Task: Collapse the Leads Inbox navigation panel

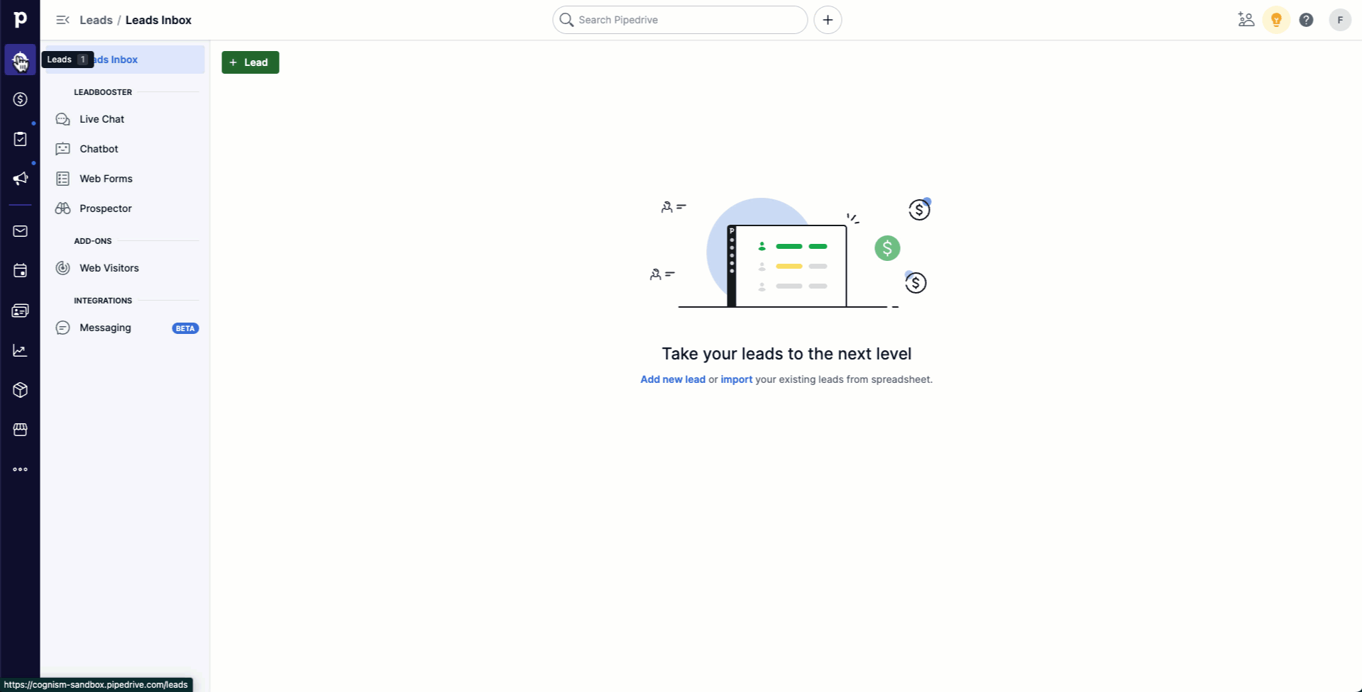Action: point(62,20)
